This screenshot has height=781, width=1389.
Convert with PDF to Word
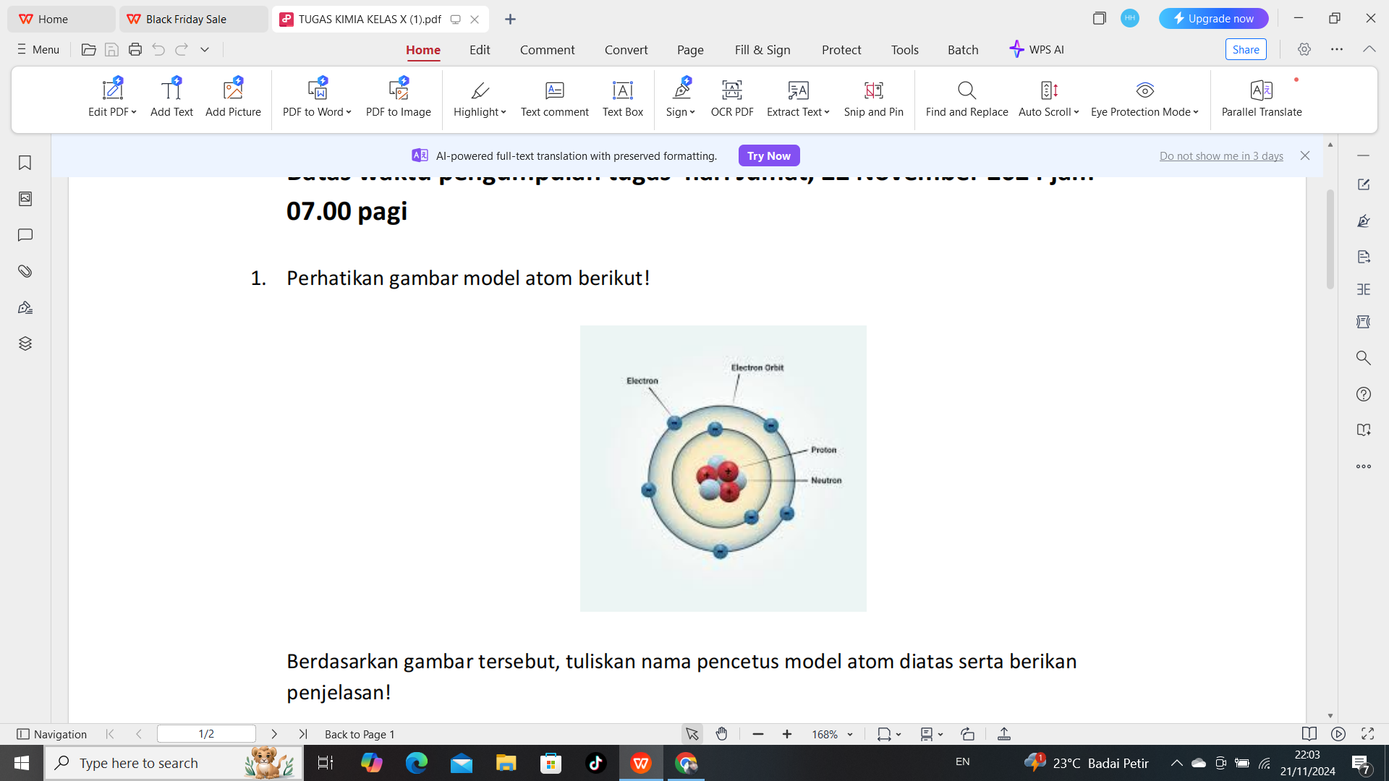[317, 98]
